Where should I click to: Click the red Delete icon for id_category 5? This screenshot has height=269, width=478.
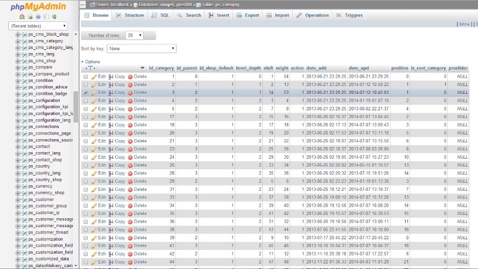coord(130,109)
